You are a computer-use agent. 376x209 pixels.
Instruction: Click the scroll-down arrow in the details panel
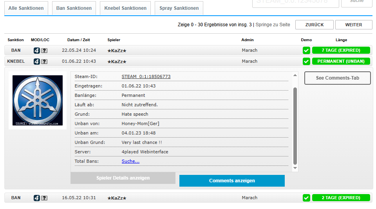click(x=295, y=168)
